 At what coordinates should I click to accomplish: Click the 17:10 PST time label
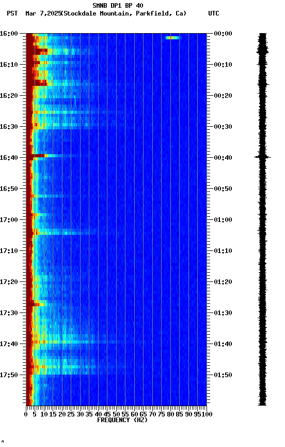pos(9,251)
